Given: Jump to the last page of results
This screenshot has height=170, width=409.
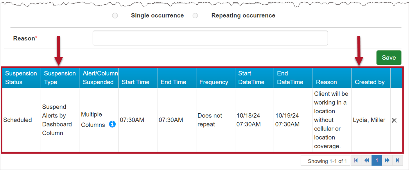Looking at the screenshot, I should pos(397,160).
